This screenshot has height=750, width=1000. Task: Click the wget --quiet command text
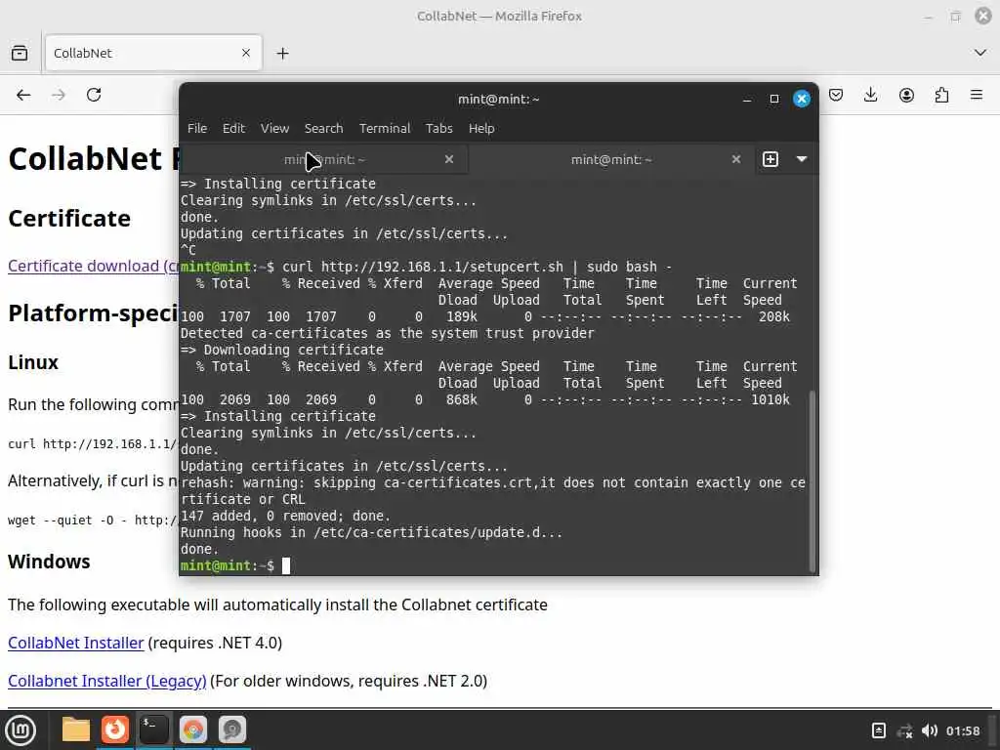pyautogui.click(x=94, y=521)
